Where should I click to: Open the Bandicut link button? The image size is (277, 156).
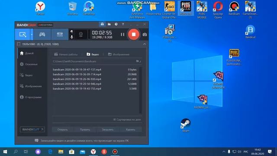pos(32,129)
